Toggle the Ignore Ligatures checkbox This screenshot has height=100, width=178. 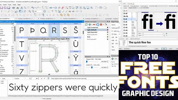pyautogui.click(x=141, y=6)
